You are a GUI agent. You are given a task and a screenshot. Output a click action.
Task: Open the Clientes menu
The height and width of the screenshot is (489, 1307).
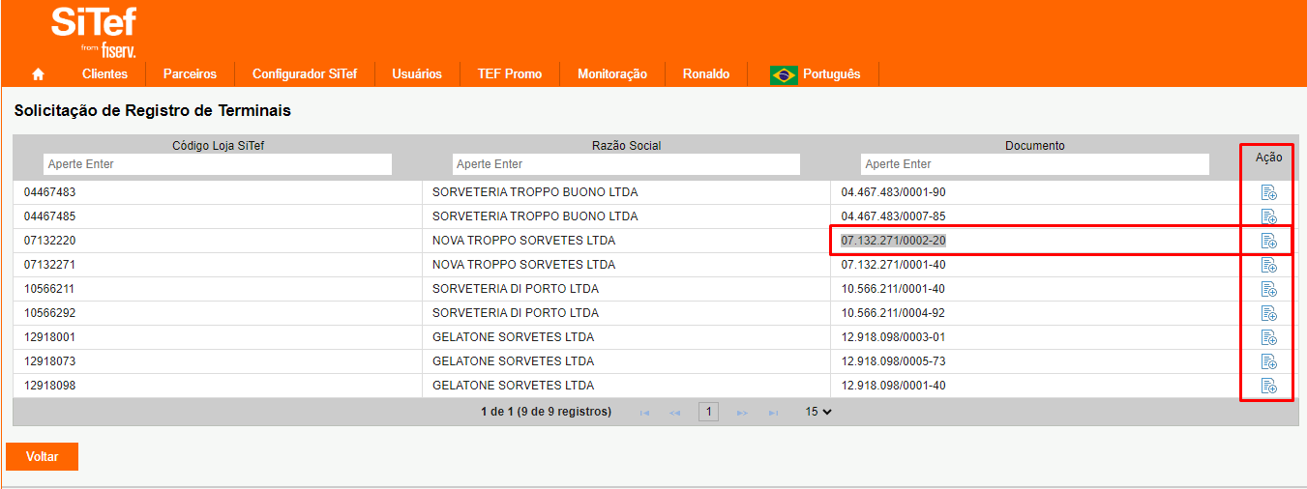[x=104, y=74]
